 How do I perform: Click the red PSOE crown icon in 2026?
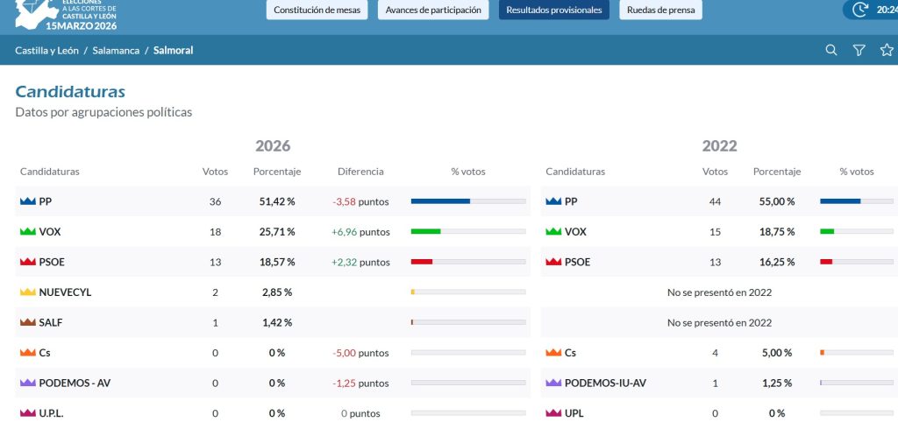tap(28, 262)
